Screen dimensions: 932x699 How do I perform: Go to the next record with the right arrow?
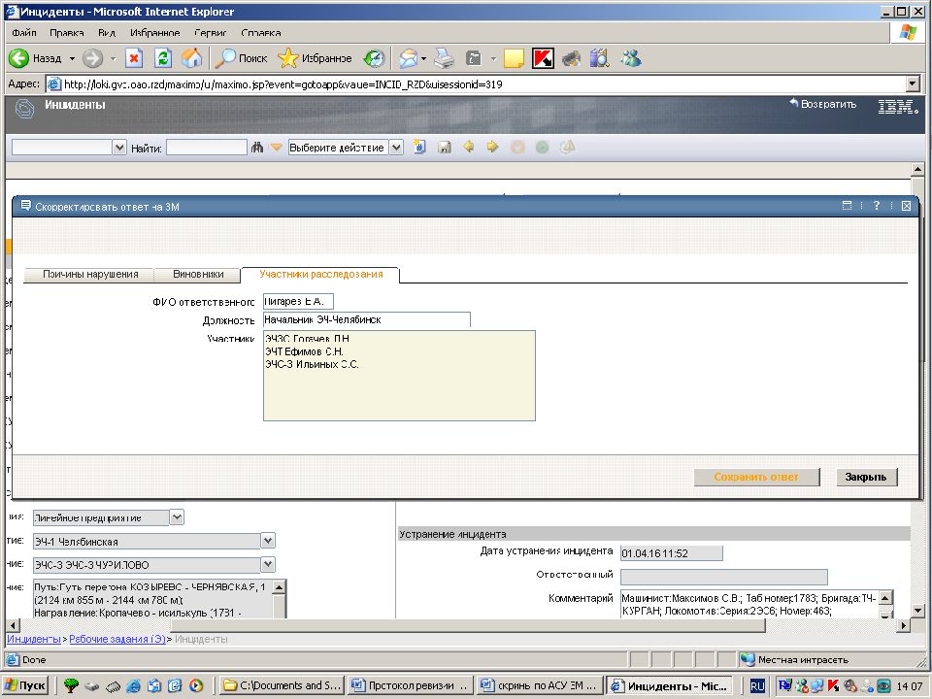pyautogui.click(x=493, y=147)
